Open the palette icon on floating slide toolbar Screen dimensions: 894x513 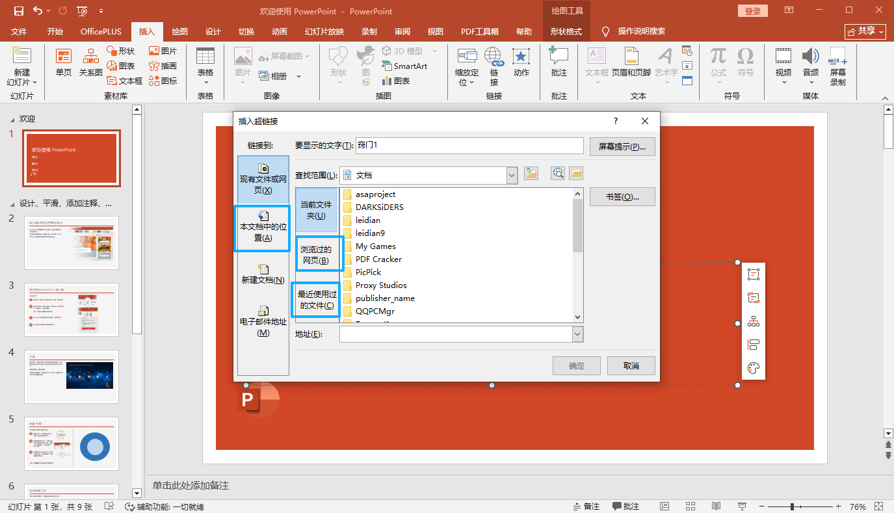pyautogui.click(x=754, y=368)
